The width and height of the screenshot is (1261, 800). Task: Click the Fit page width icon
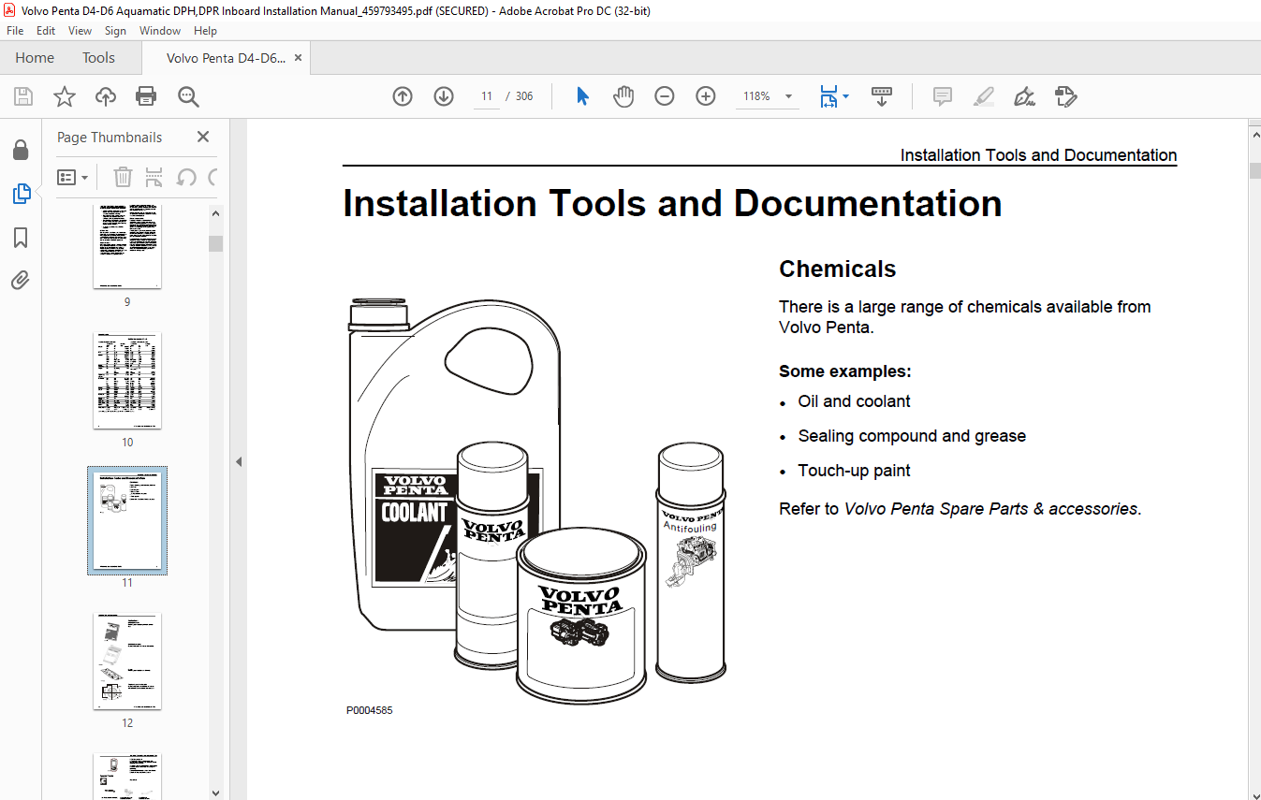coord(828,96)
